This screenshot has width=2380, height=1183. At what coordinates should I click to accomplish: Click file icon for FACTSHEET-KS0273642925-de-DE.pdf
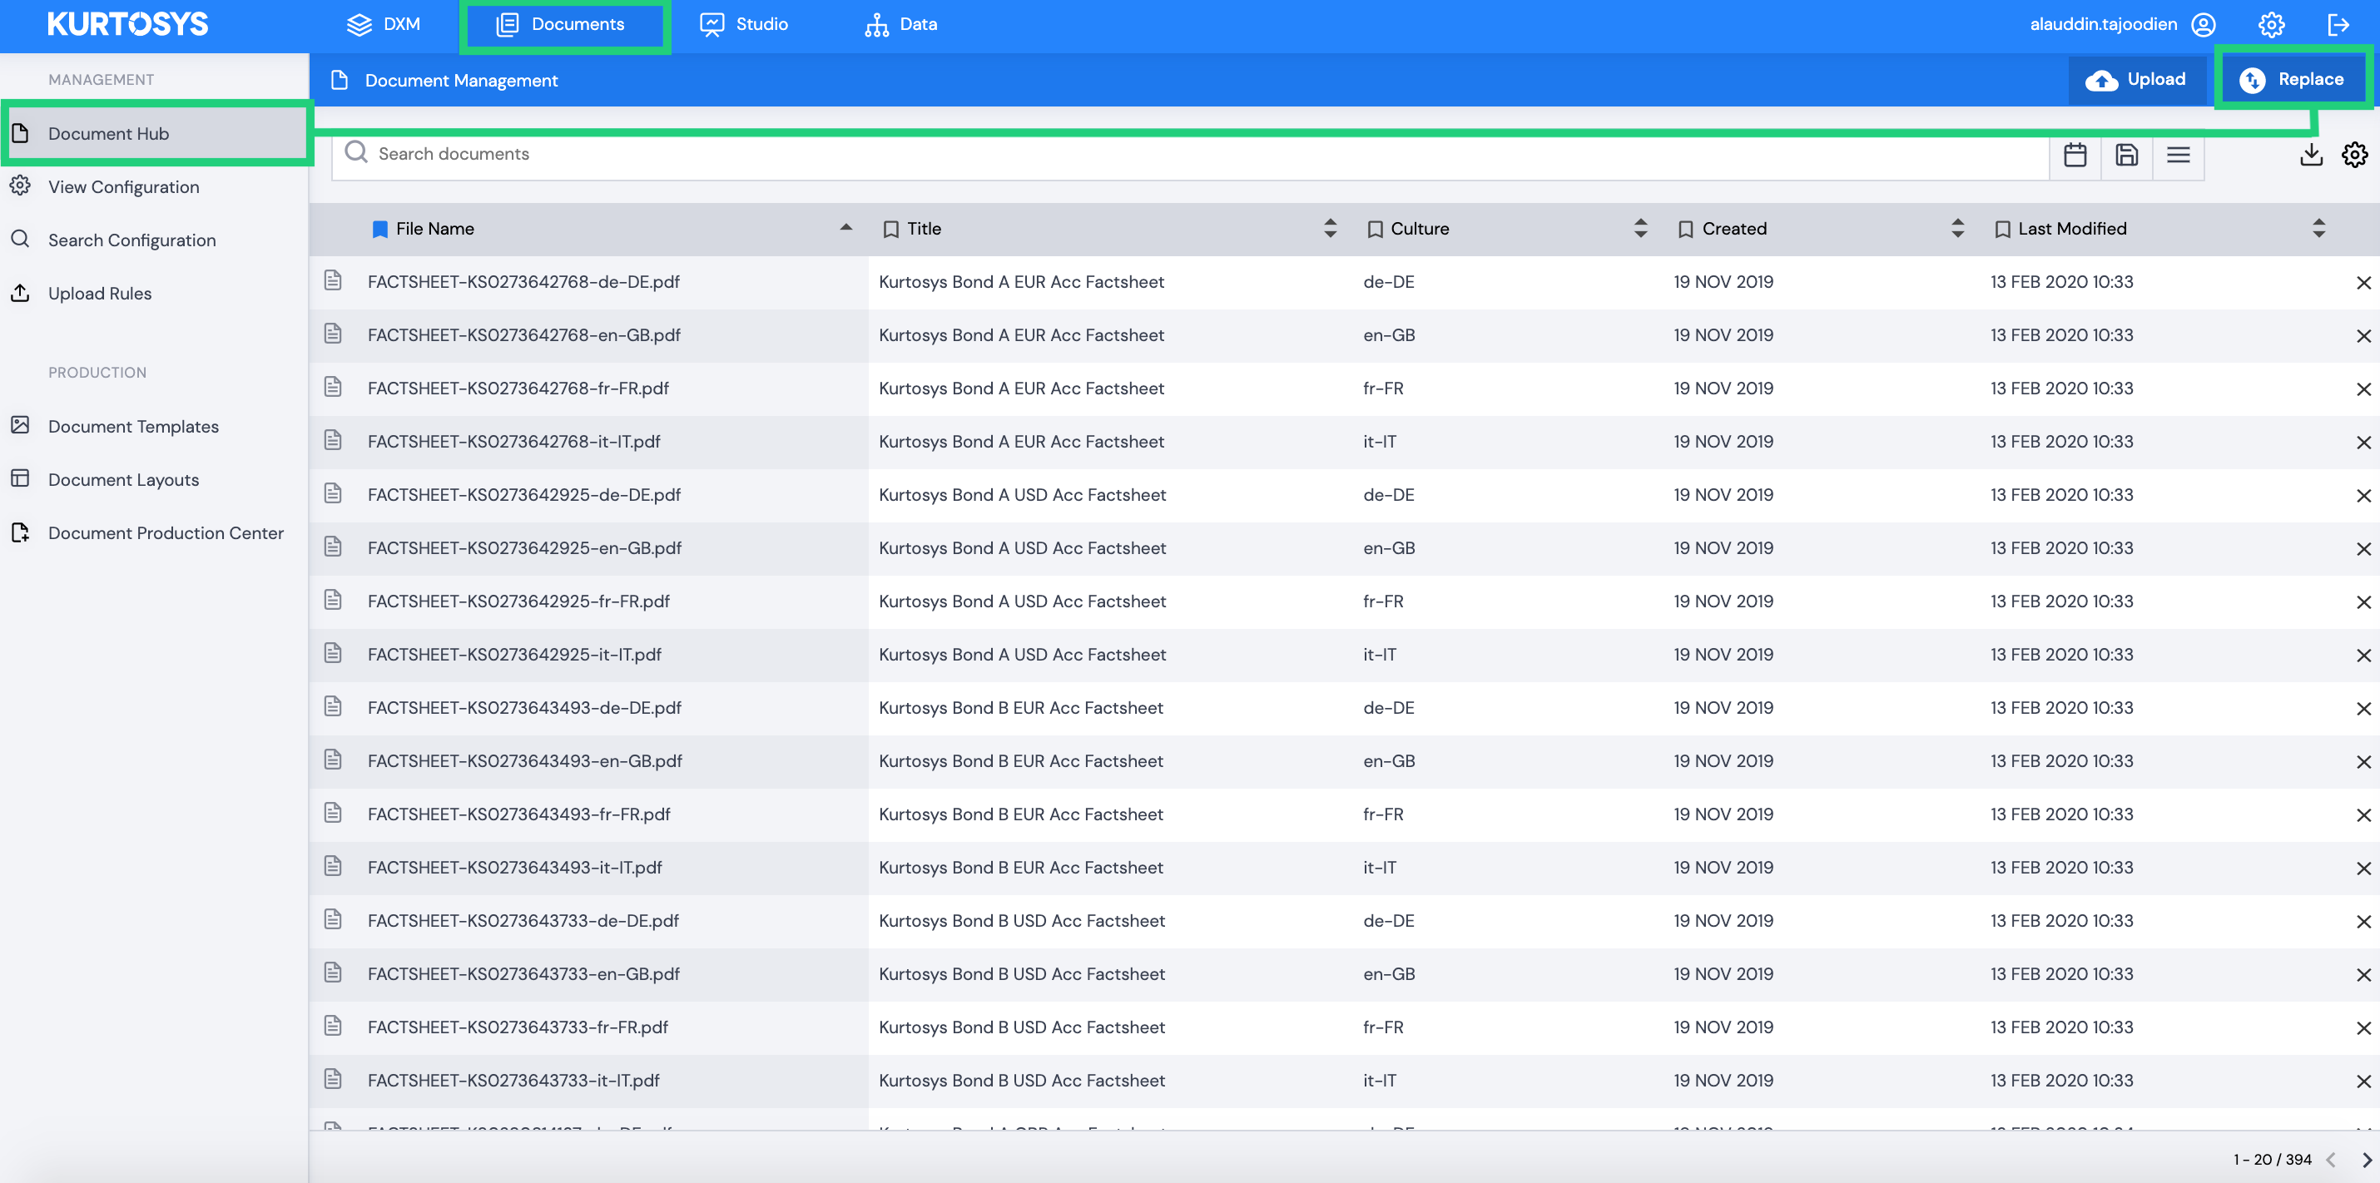click(334, 493)
